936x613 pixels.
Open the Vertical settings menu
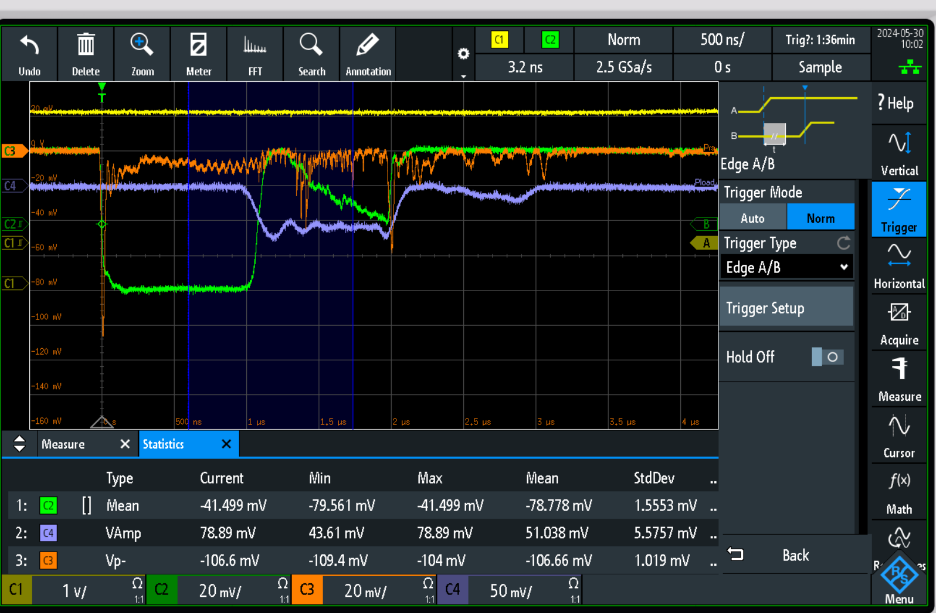tap(899, 153)
